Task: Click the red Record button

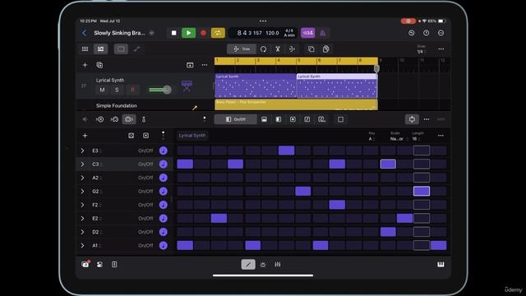Action: click(x=203, y=33)
